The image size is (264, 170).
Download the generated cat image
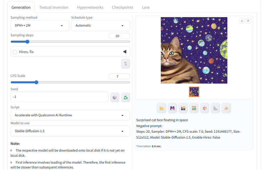(242, 21)
